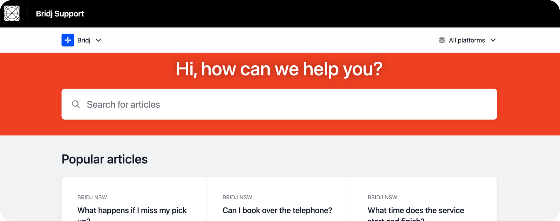Click BRIDJ NSW label on middle article card
The width and height of the screenshot is (560, 221).
click(x=237, y=197)
